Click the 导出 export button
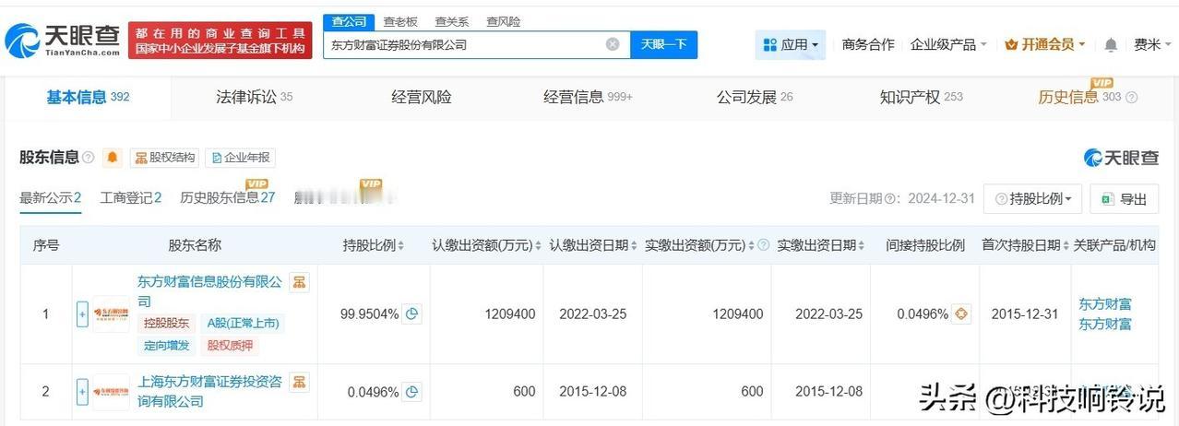Screen dimensions: 1179x426 coord(1124,198)
